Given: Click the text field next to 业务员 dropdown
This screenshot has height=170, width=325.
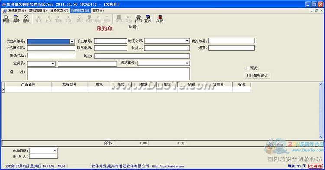Looking at the screenshot, I should (87, 64).
